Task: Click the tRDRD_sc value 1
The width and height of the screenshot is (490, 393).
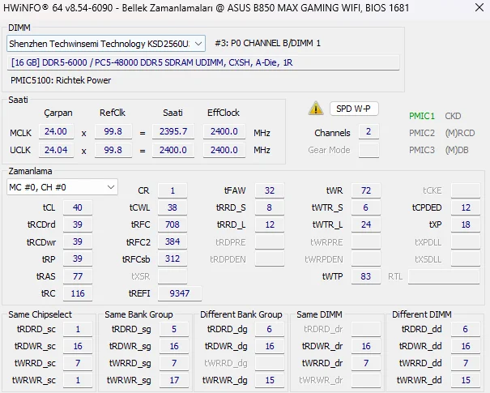Action: pyautogui.click(x=78, y=329)
